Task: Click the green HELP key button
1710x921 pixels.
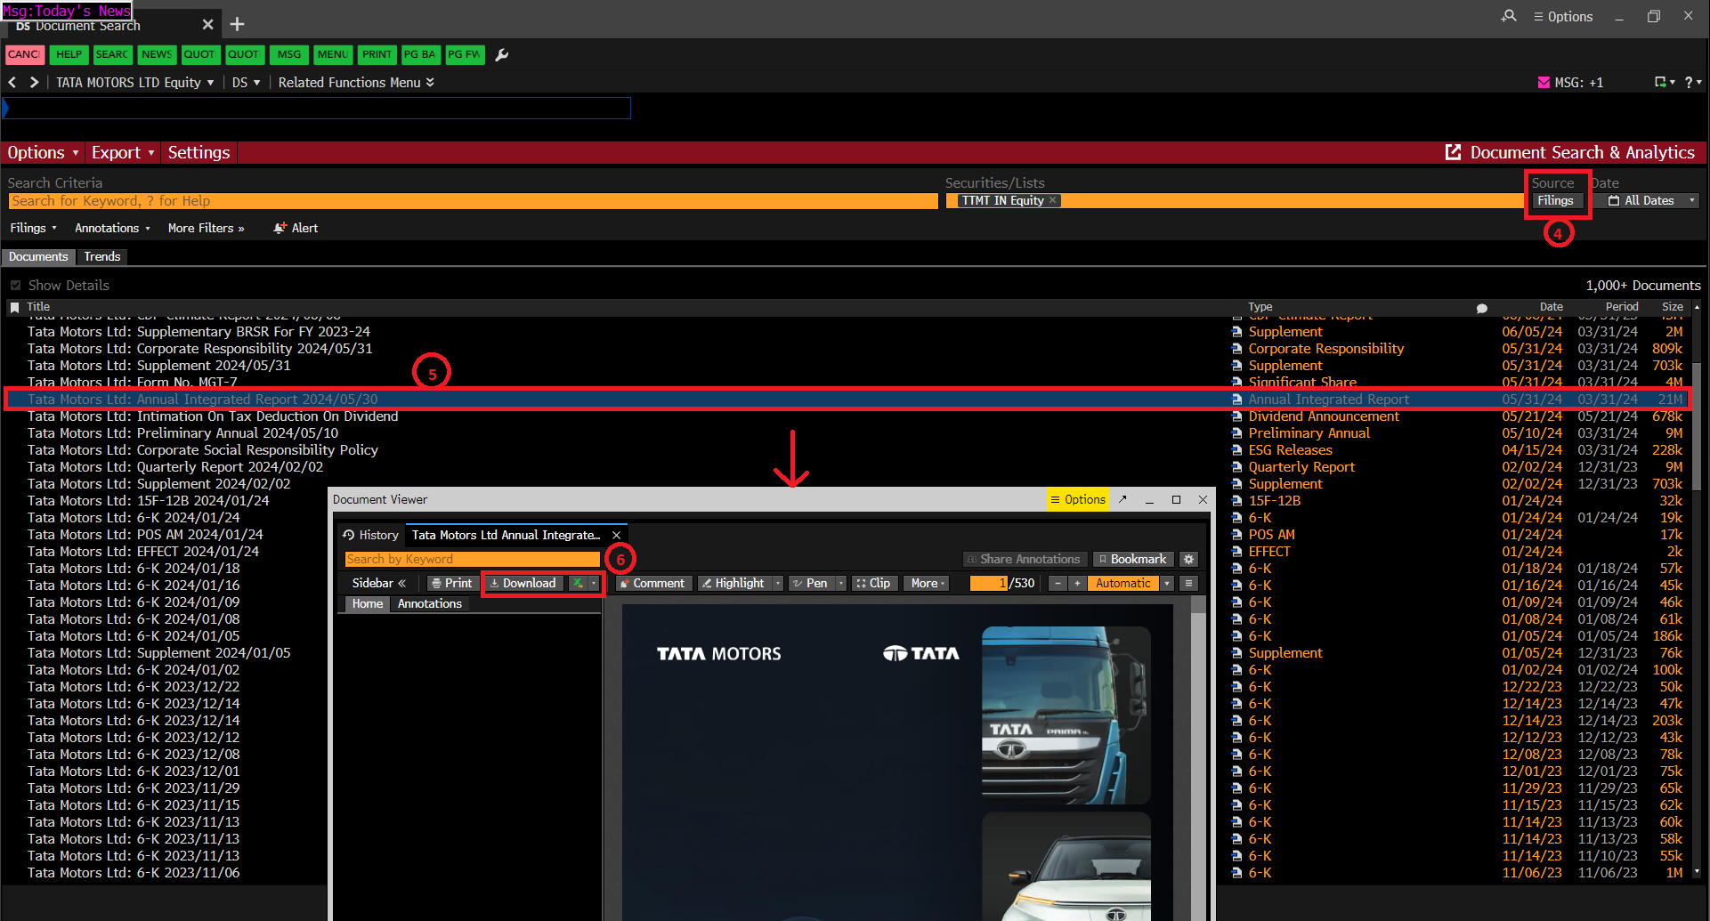Action: [x=69, y=54]
